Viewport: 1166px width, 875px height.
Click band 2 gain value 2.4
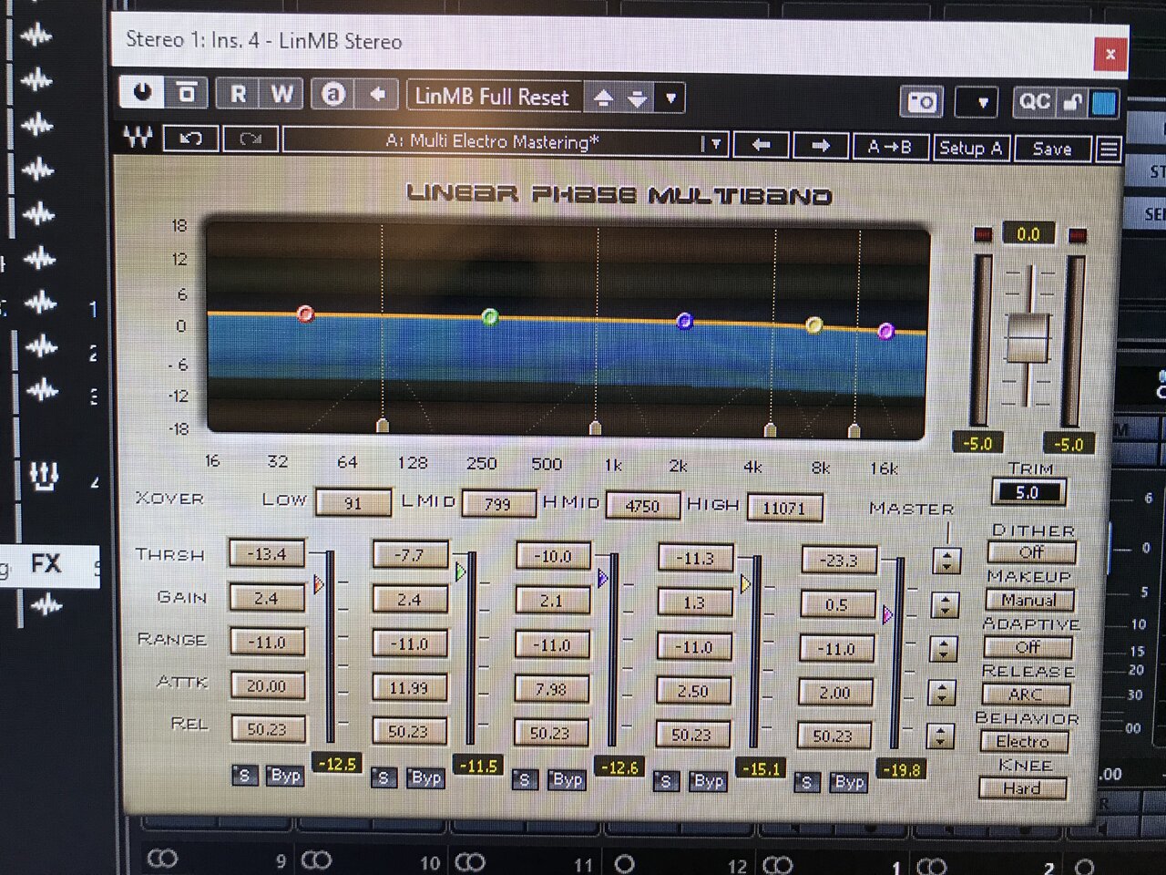(409, 600)
